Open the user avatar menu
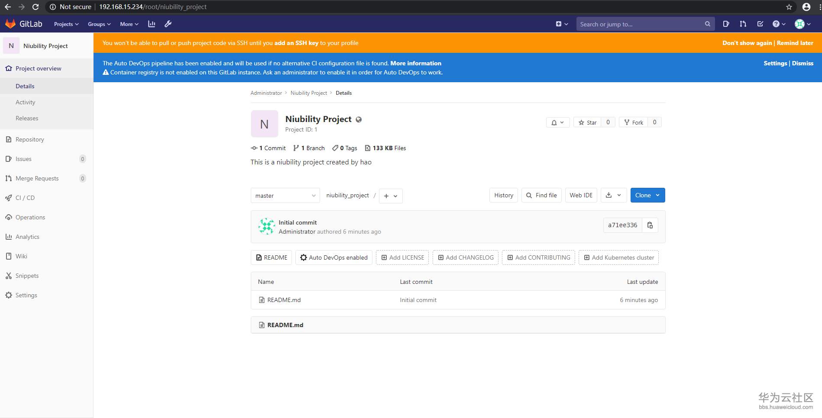 803,24
